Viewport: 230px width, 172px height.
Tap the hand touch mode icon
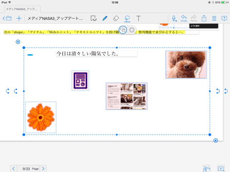click(x=207, y=169)
